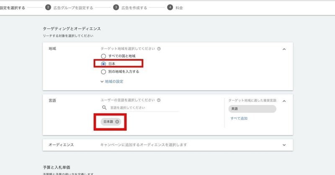The width and height of the screenshot is (335, 175).
Task: Select the 別の地域を入力する radio option
Action: point(103,71)
